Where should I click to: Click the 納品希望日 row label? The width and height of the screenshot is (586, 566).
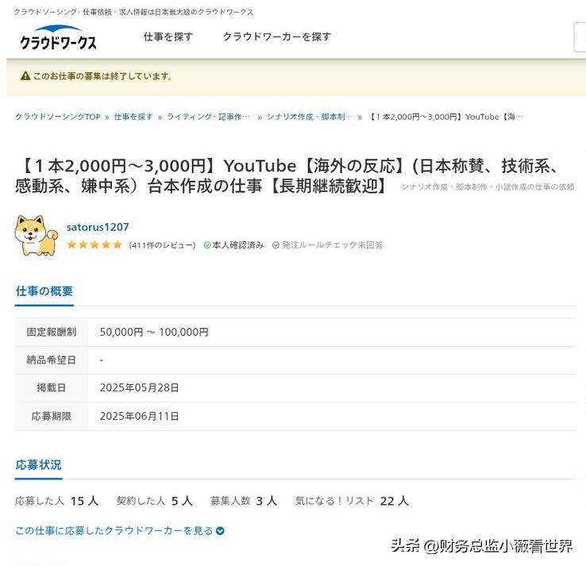point(51,360)
